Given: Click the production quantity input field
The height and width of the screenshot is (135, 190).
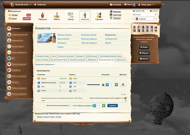Looking at the screenshot, I should tap(112, 85).
